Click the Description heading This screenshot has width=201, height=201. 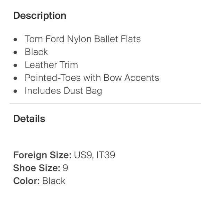(40, 16)
